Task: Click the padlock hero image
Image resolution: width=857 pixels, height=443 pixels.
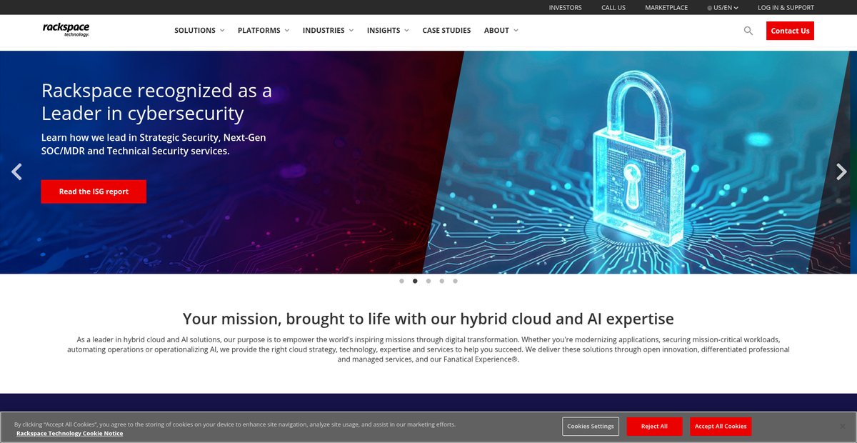Action: pos(638,161)
